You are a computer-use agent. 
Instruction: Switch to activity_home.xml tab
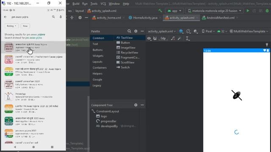click(x=108, y=18)
